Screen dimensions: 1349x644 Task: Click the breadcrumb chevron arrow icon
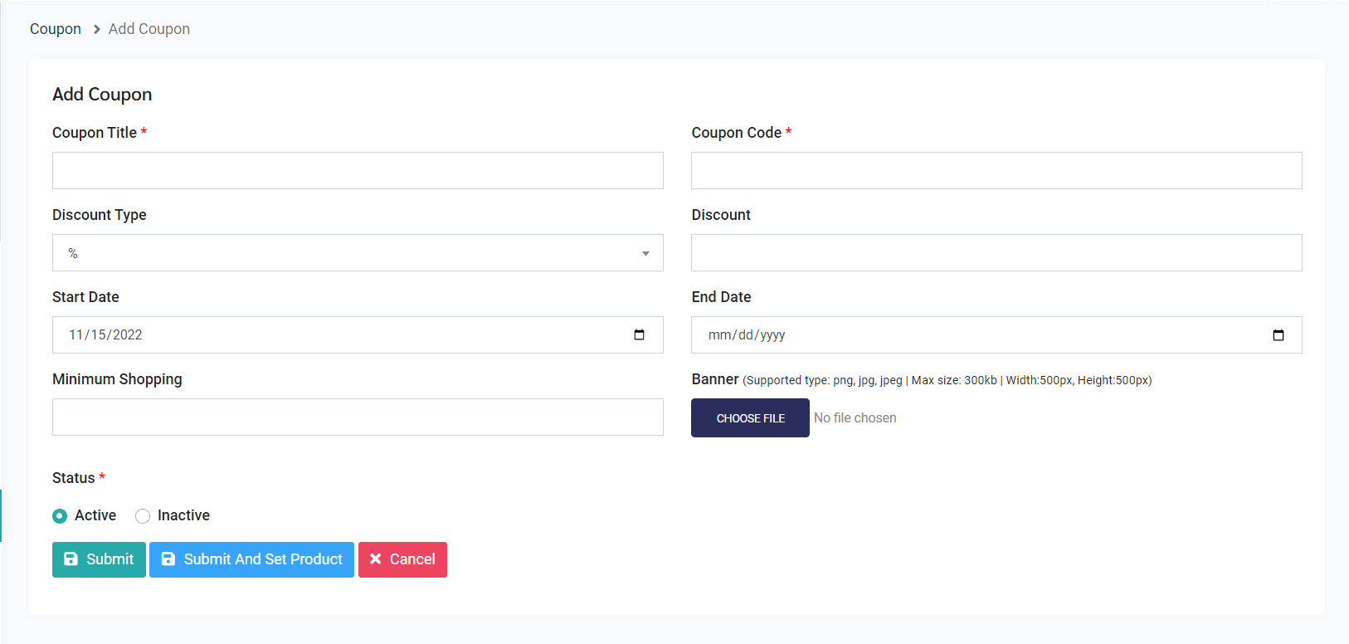[96, 30]
